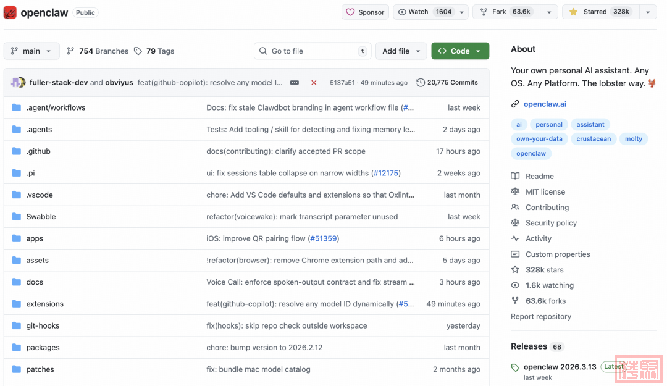Open the green Code dropdown
This screenshot has height=386, width=667.
(460, 51)
